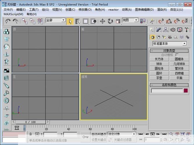Collapse the 对象类型 rollout
The height and width of the screenshot is (145, 194).
[x=169, y=50]
